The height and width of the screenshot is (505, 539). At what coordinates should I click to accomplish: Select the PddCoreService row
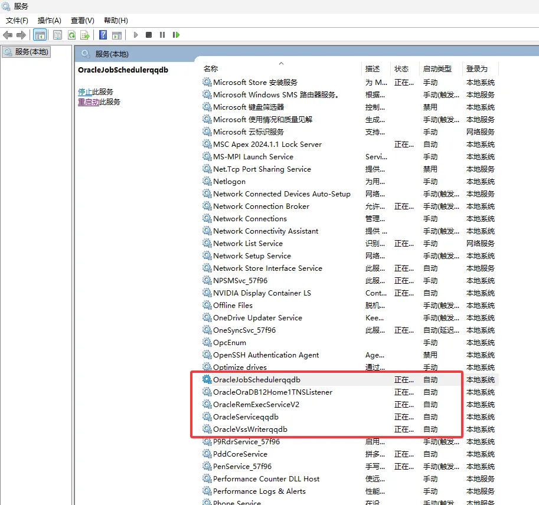coord(349,454)
